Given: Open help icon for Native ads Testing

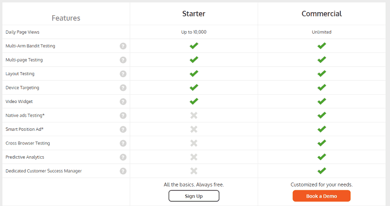Looking at the screenshot, I should click(x=123, y=116).
